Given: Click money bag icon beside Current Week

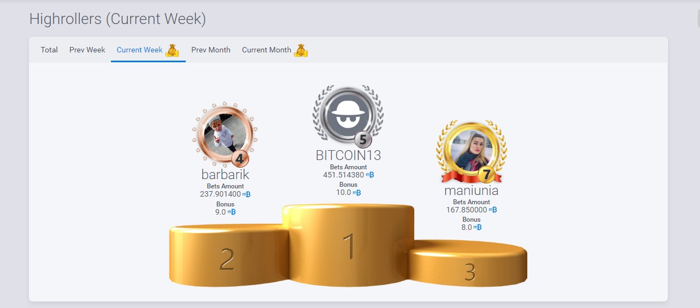Looking at the screenshot, I should tap(172, 50).
